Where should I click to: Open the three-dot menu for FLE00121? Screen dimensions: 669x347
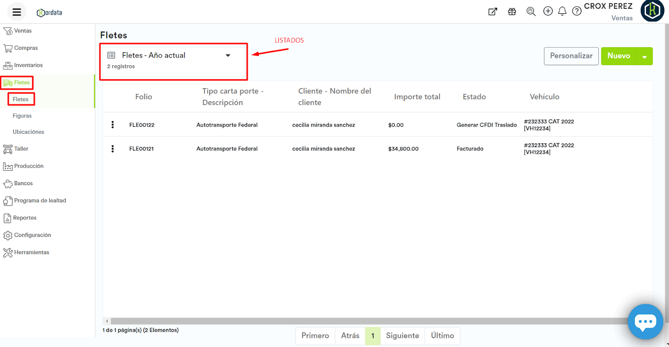click(x=112, y=149)
